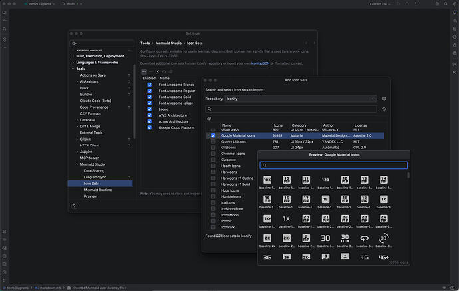Expand Languages & Frameworks settings

73,63
